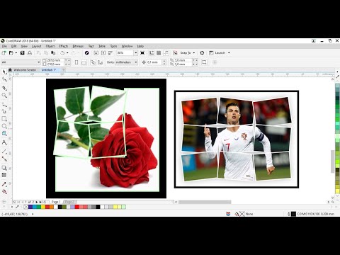Save the document with floppy disk icon
This screenshot has height=255, width=340.
point(23,53)
